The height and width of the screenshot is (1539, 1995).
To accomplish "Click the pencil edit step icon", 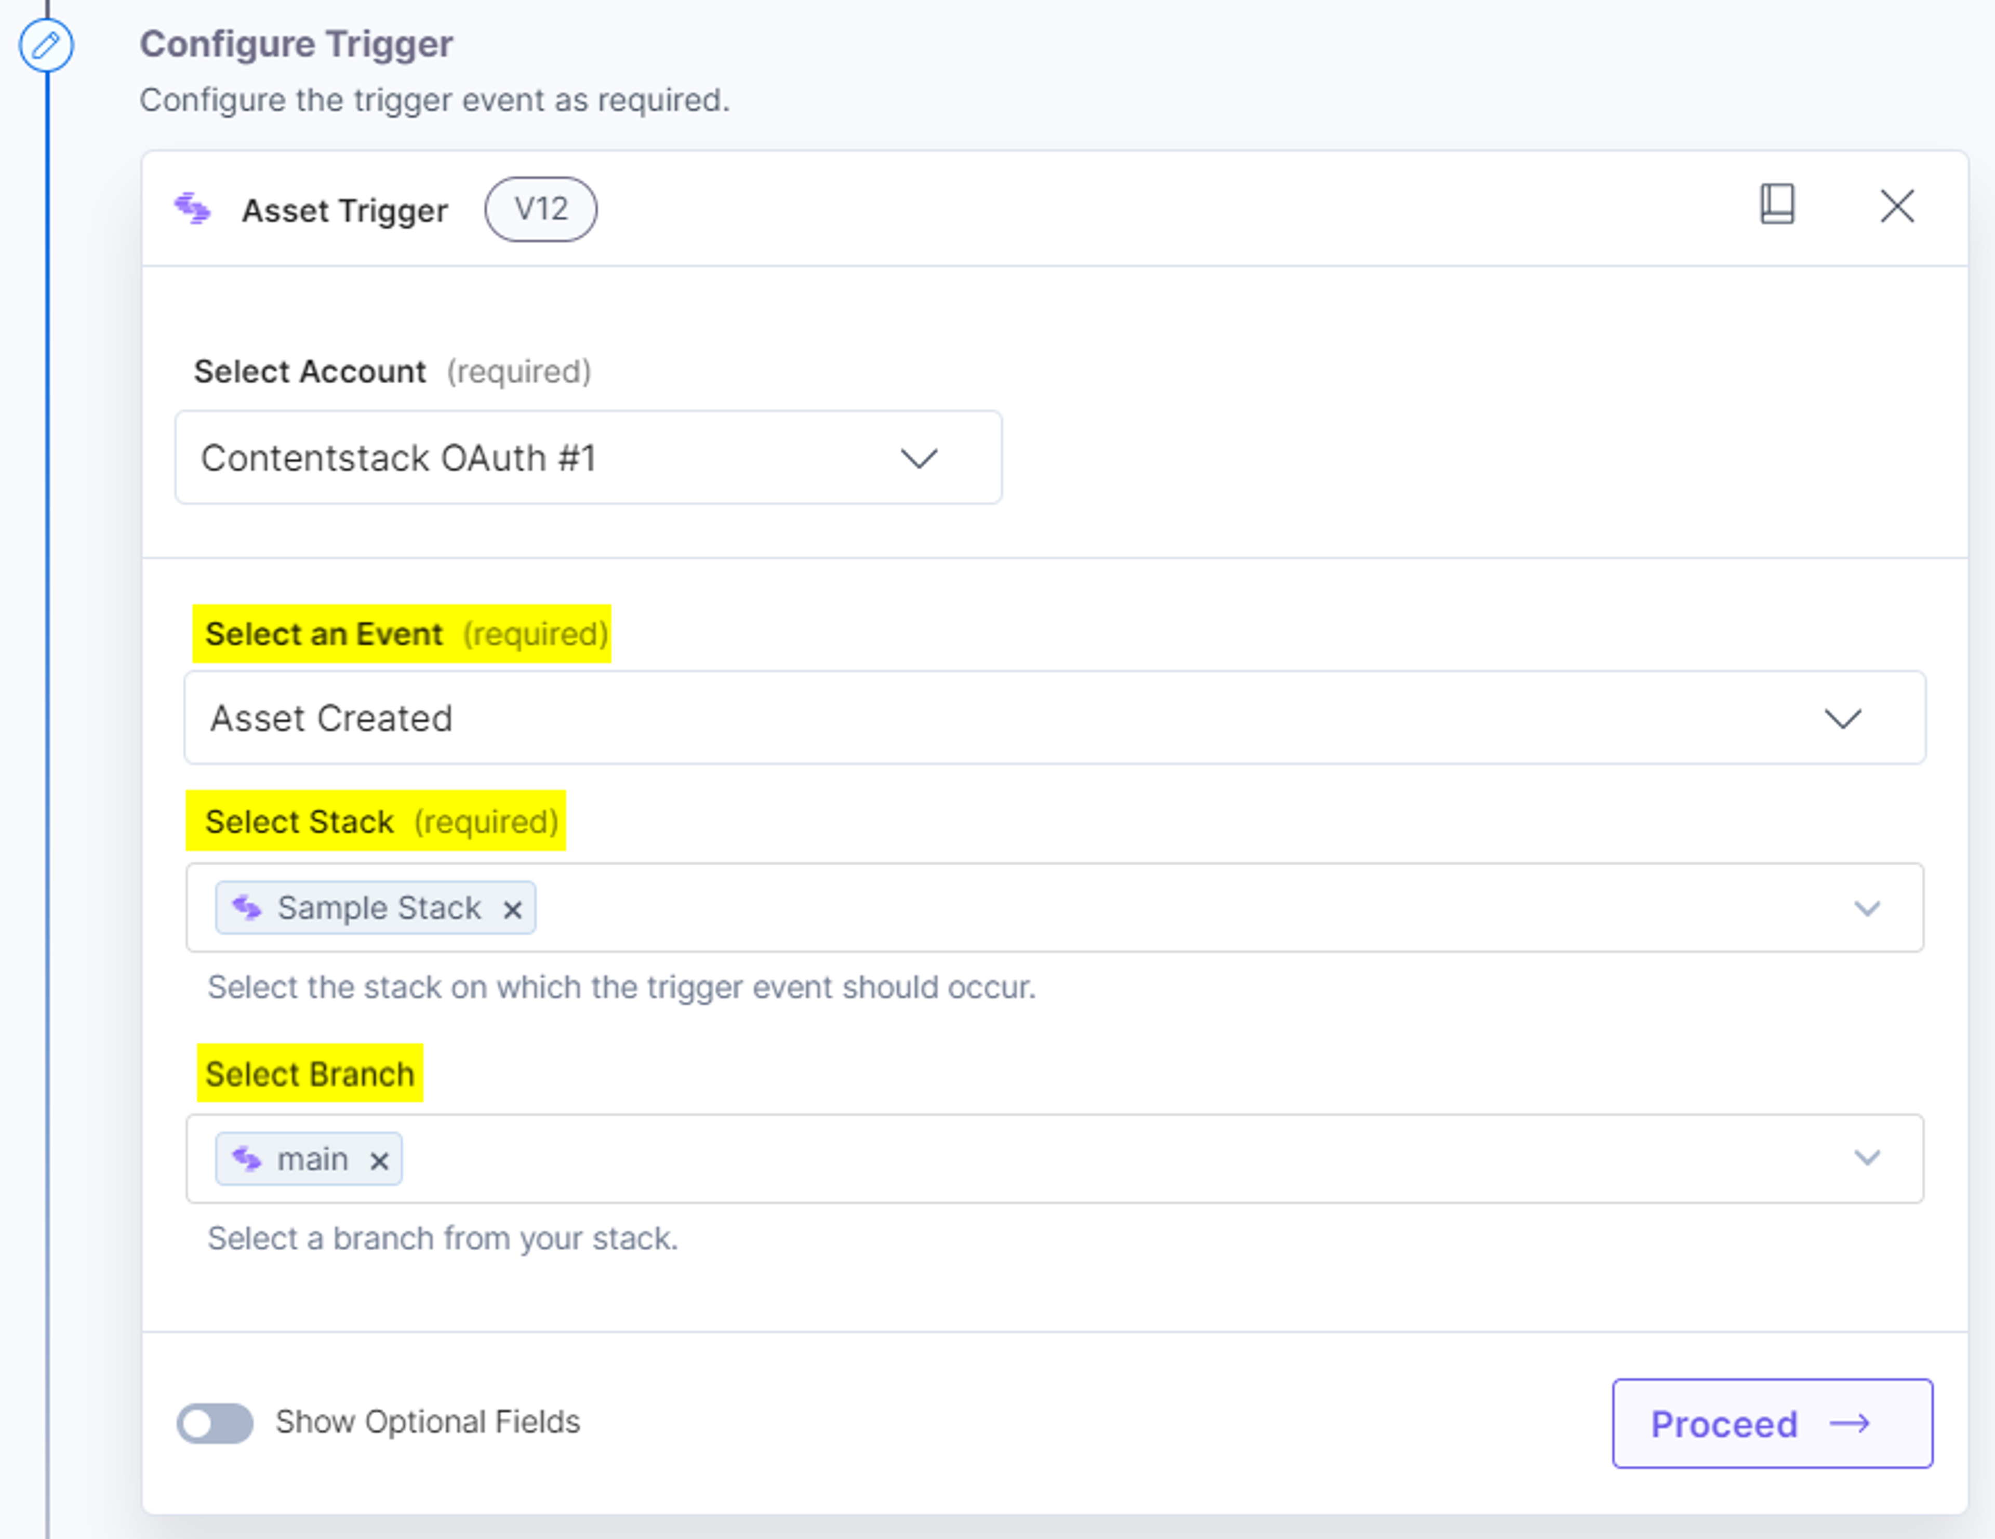I will tap(46, 45).
